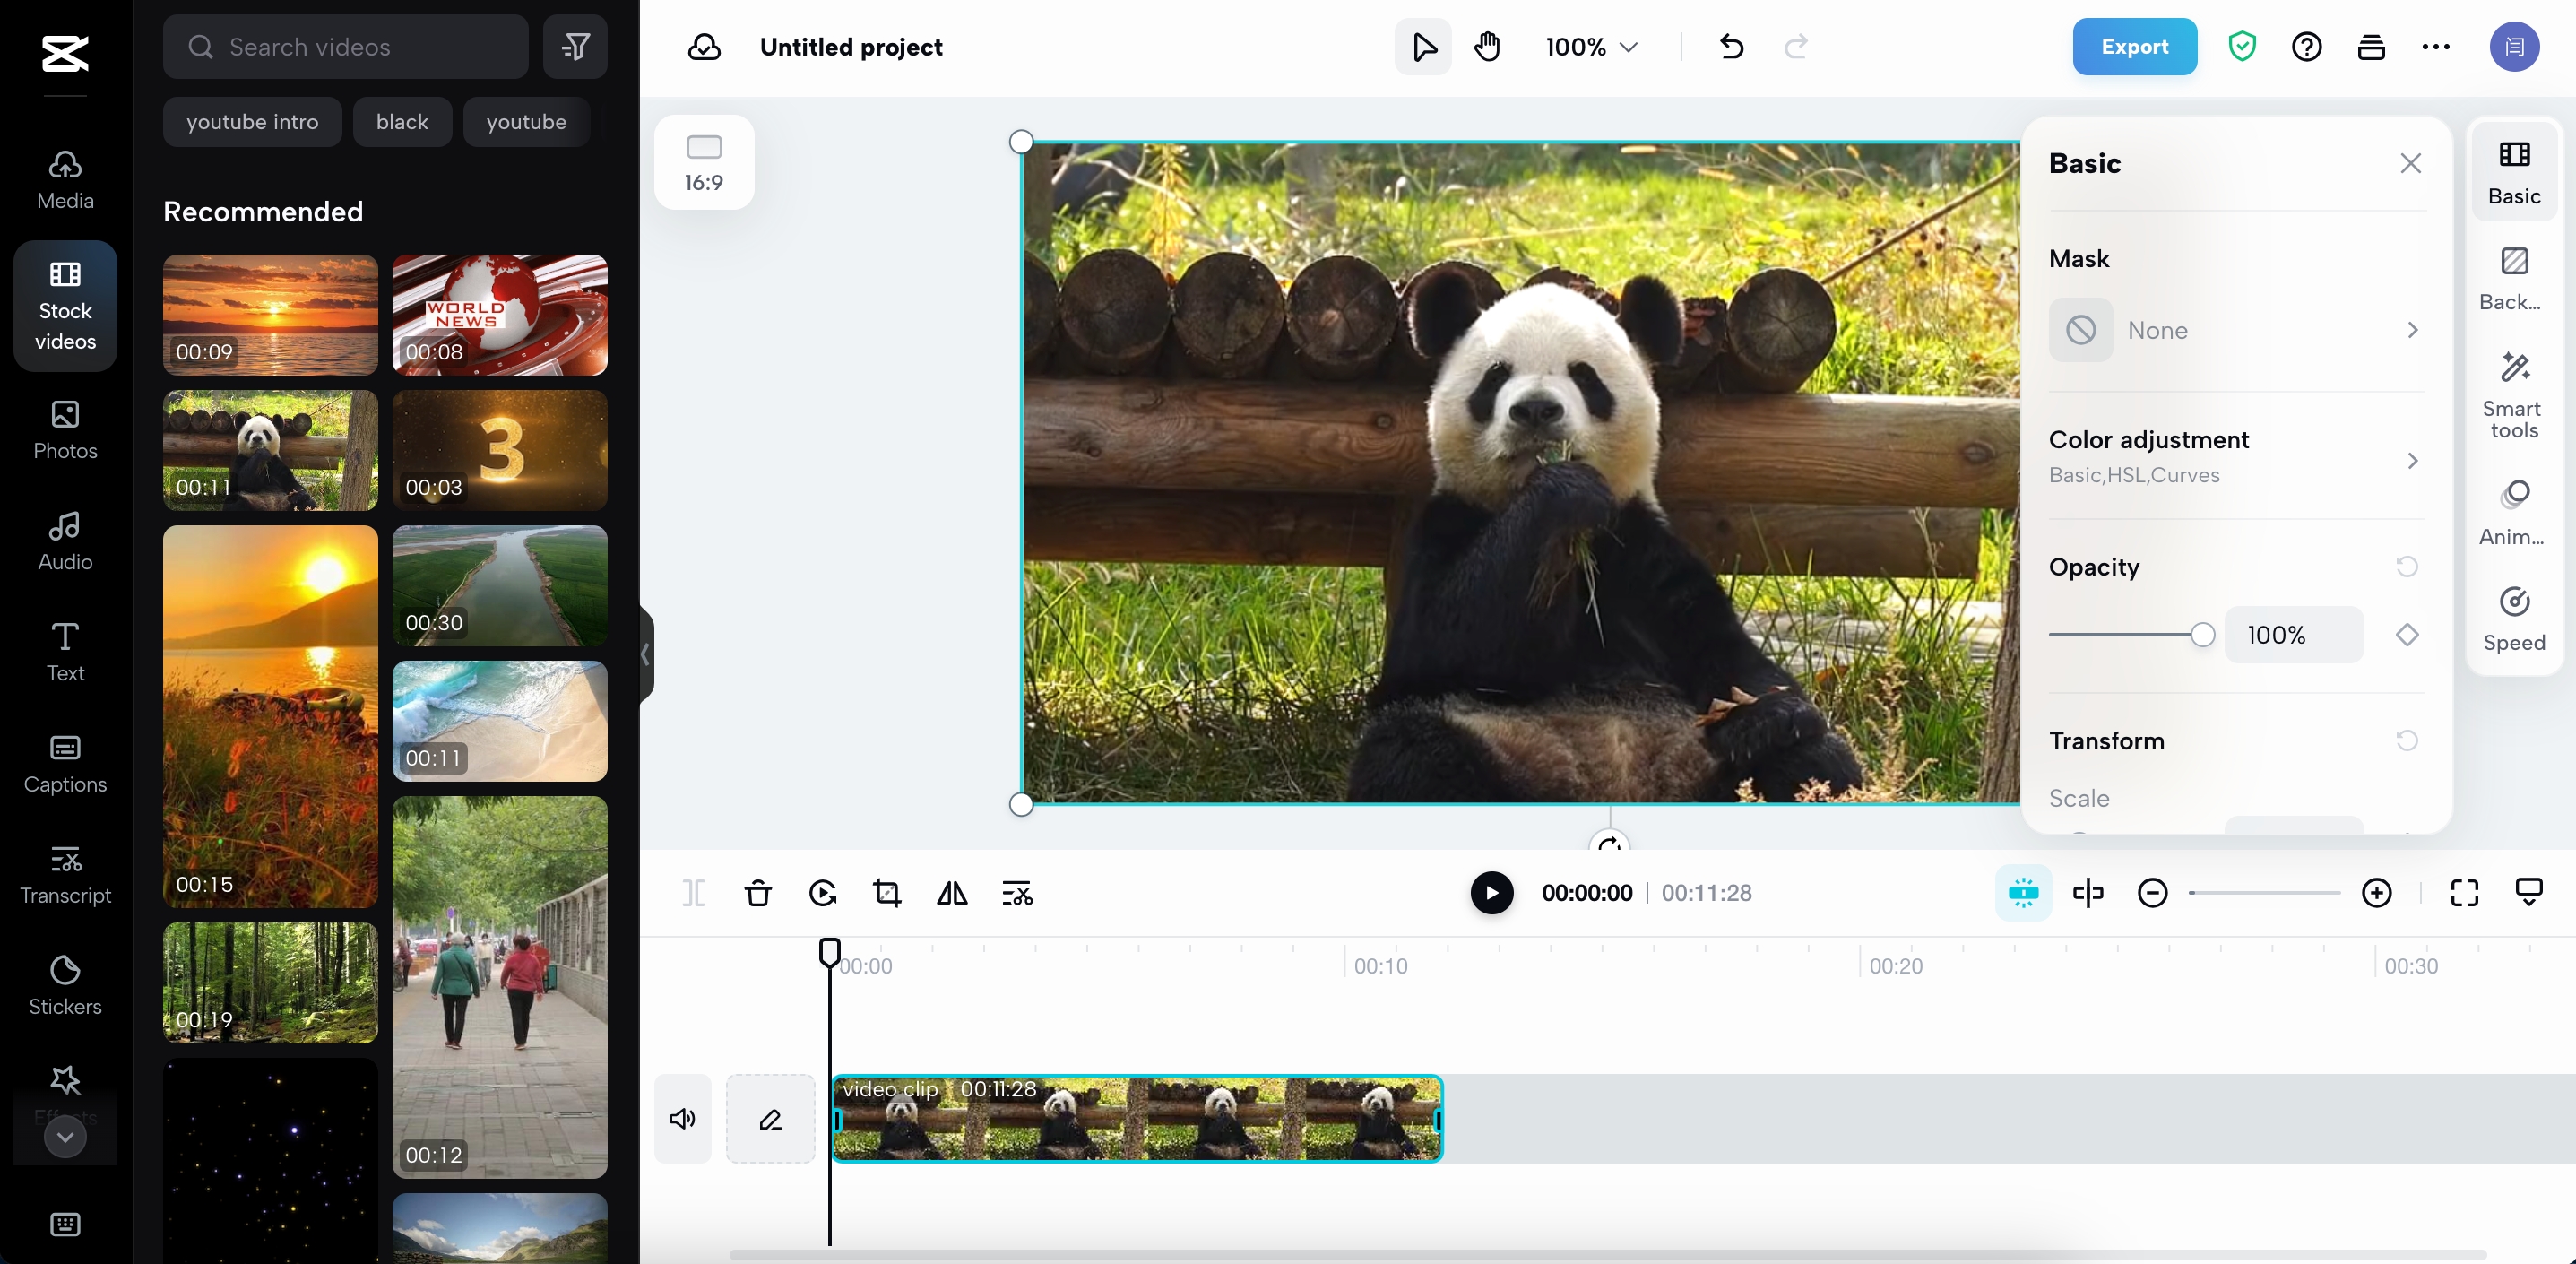This screenshot has width=2576, height=1264.
Task: Open the Transcript tool panel
Action: pyautogui.click(x=64, y=873)
